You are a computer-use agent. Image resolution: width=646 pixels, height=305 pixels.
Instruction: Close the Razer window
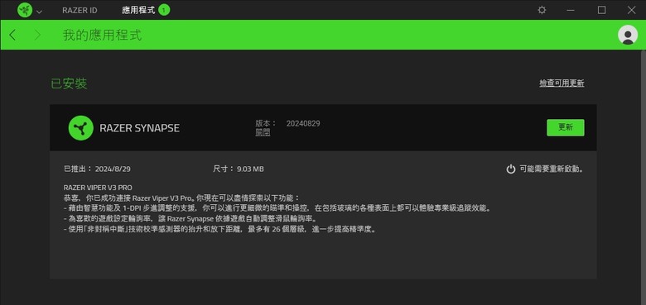[x=631, y=10]
